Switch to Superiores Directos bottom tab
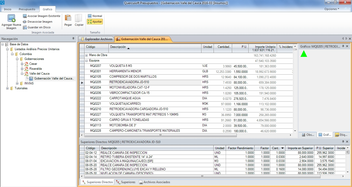352x187 pixels. [97, 182]
